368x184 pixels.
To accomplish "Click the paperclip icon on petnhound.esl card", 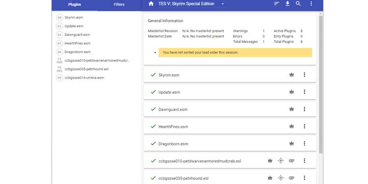I will (291, 178).
